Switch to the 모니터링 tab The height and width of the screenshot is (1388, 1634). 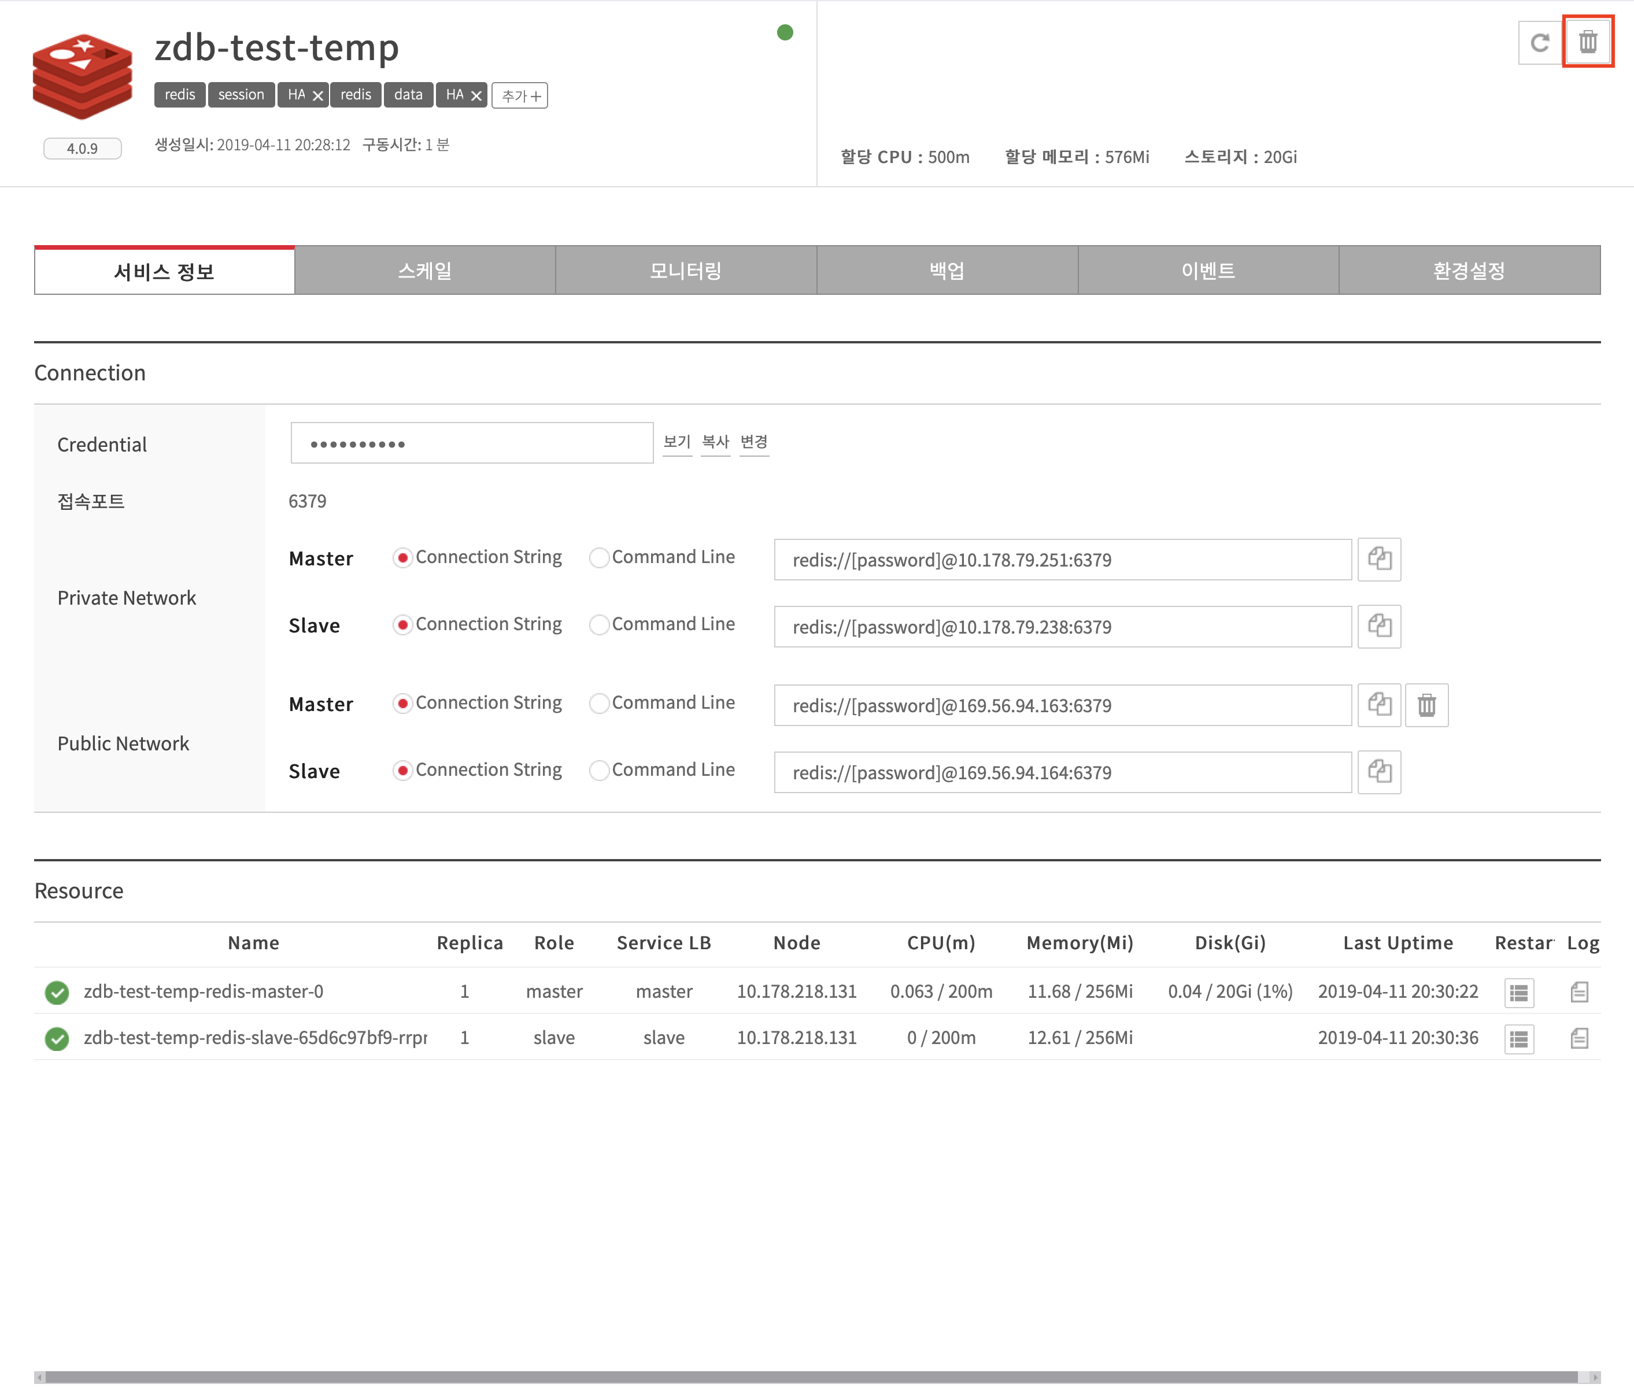point(686,271)
